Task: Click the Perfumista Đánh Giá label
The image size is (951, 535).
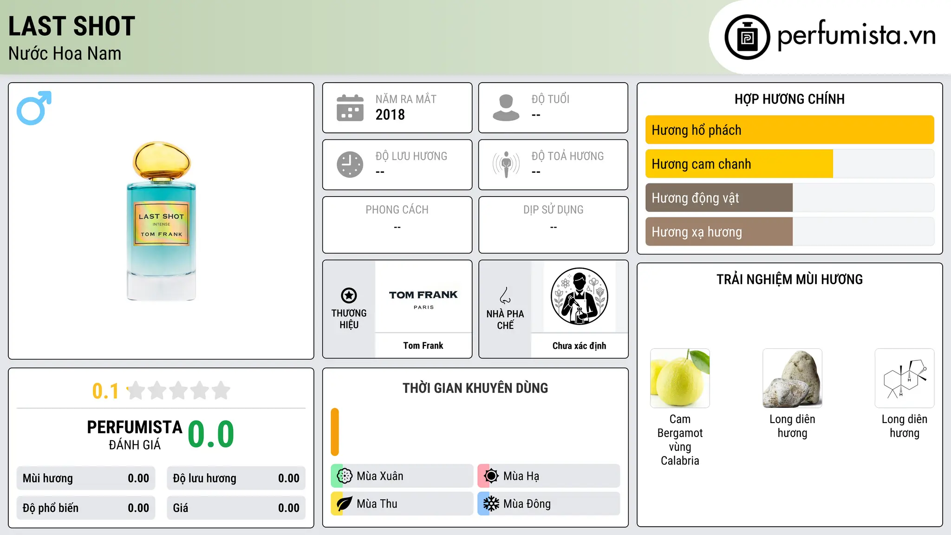Action: (135, 435)
